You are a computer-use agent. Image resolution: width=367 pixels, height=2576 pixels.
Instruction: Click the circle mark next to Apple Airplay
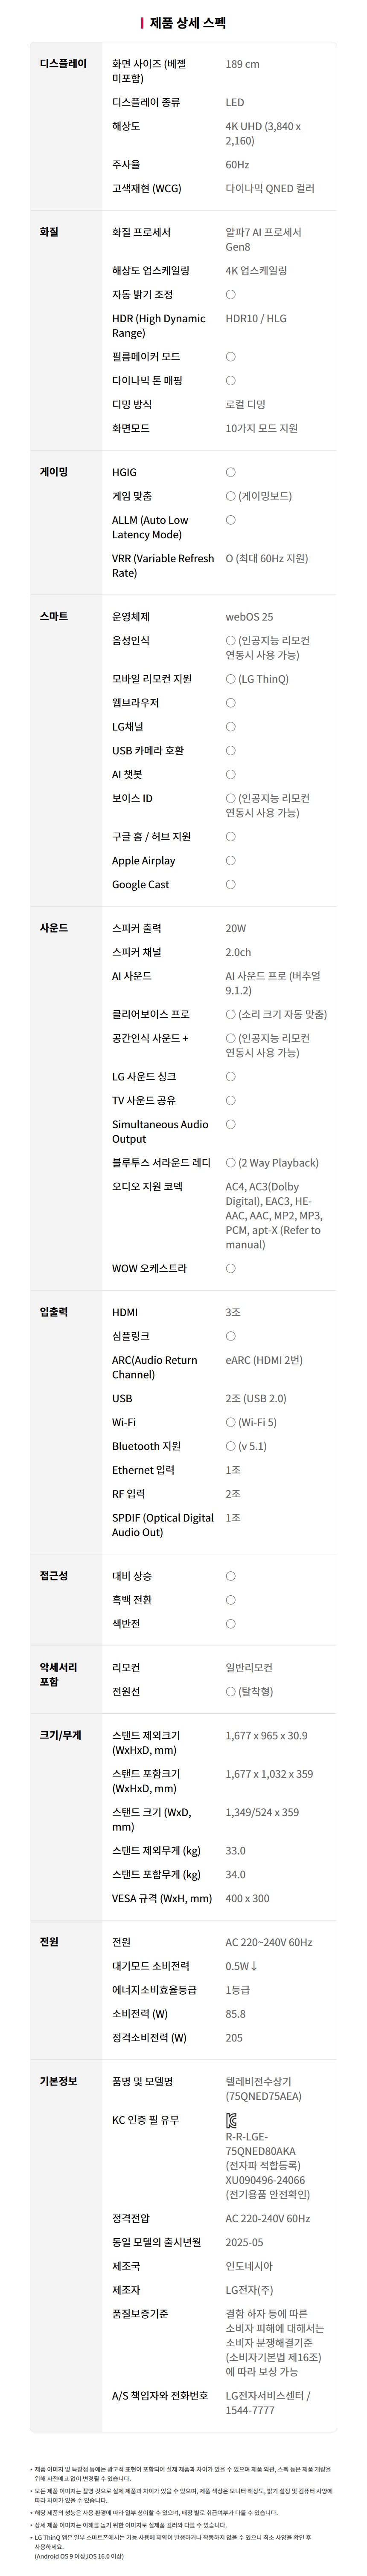point(230,860)
